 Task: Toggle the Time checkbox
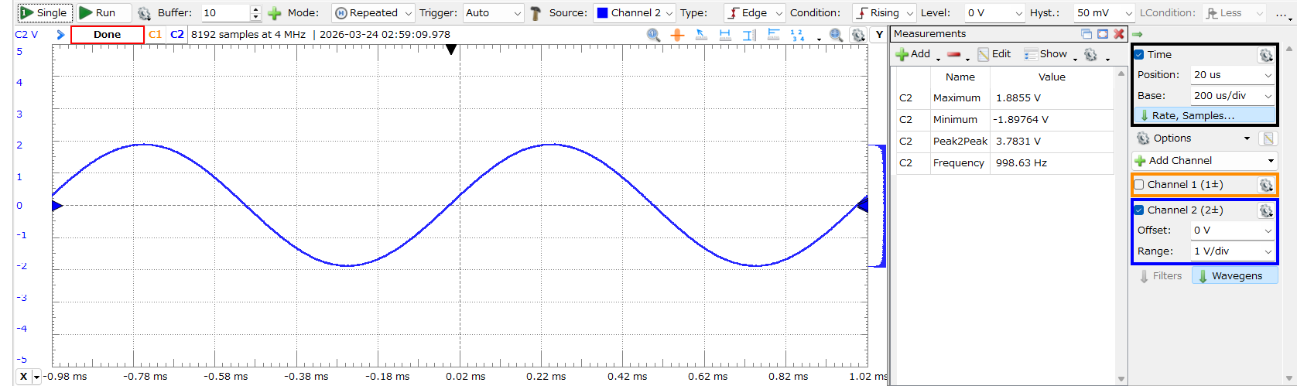(x=1139, y=55)
